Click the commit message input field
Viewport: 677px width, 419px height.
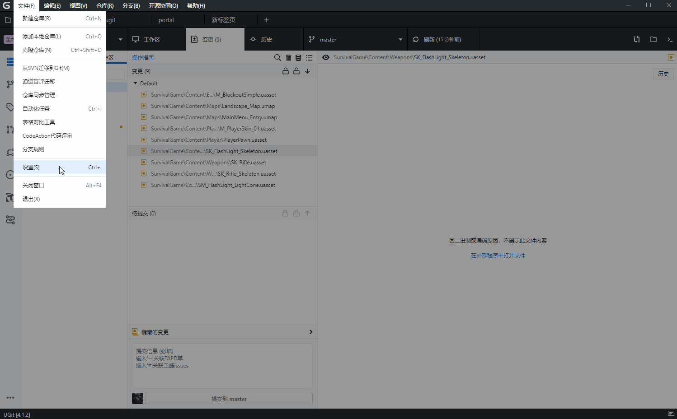coord(222,366)
